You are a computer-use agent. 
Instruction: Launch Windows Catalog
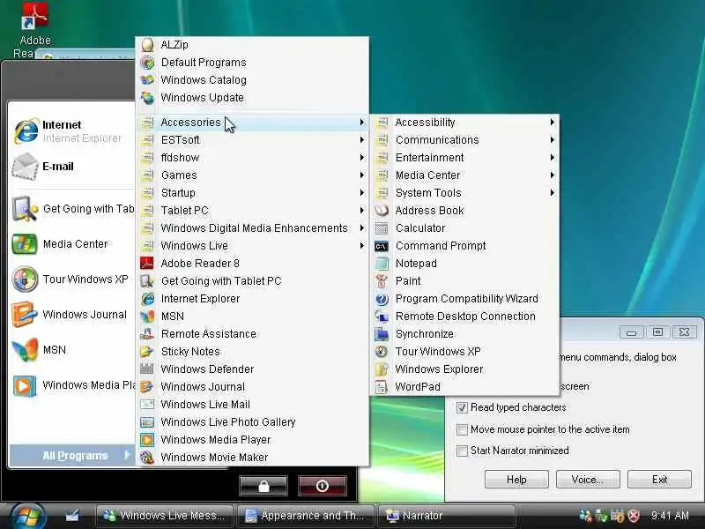pos(252,79)
